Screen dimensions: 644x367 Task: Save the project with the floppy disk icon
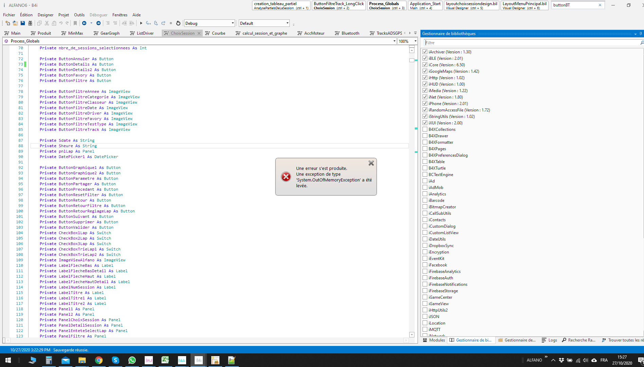[22, 23]
